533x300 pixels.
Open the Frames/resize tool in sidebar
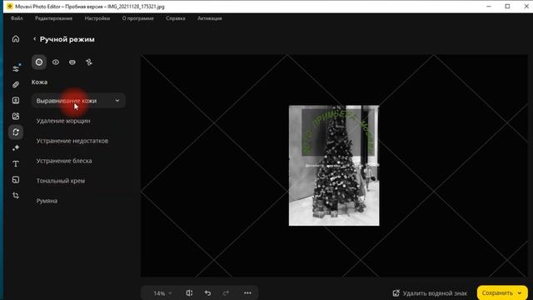coord(16,180)
